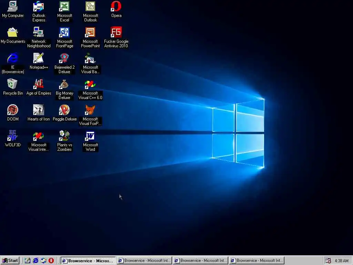Launch Outlook Express from Quick Launch
353x265 pixels.
[x=43, y=261]
